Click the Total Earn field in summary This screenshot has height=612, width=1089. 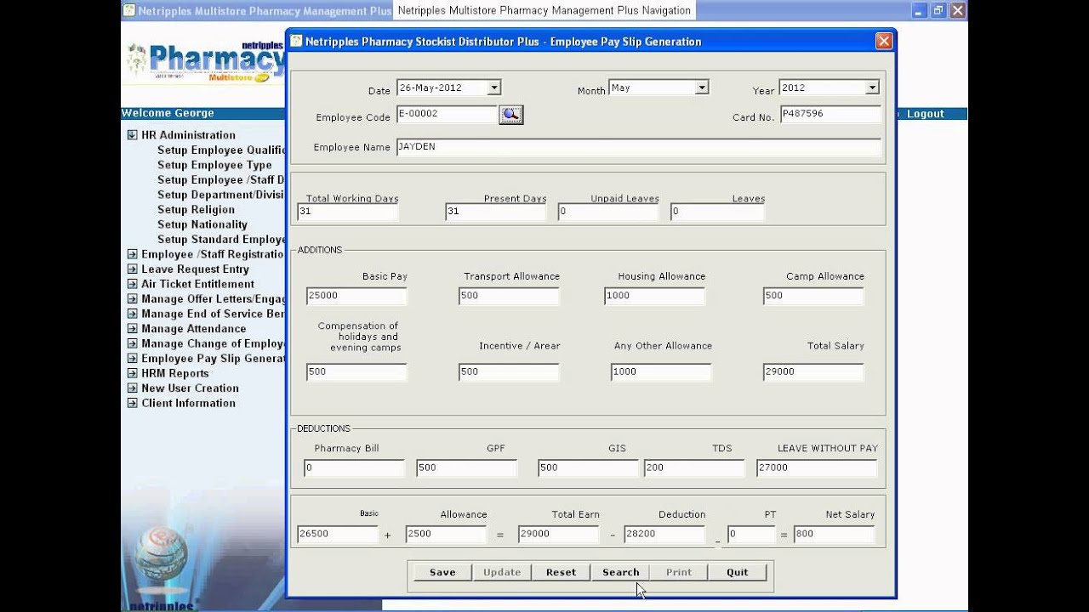click(558, 535)
